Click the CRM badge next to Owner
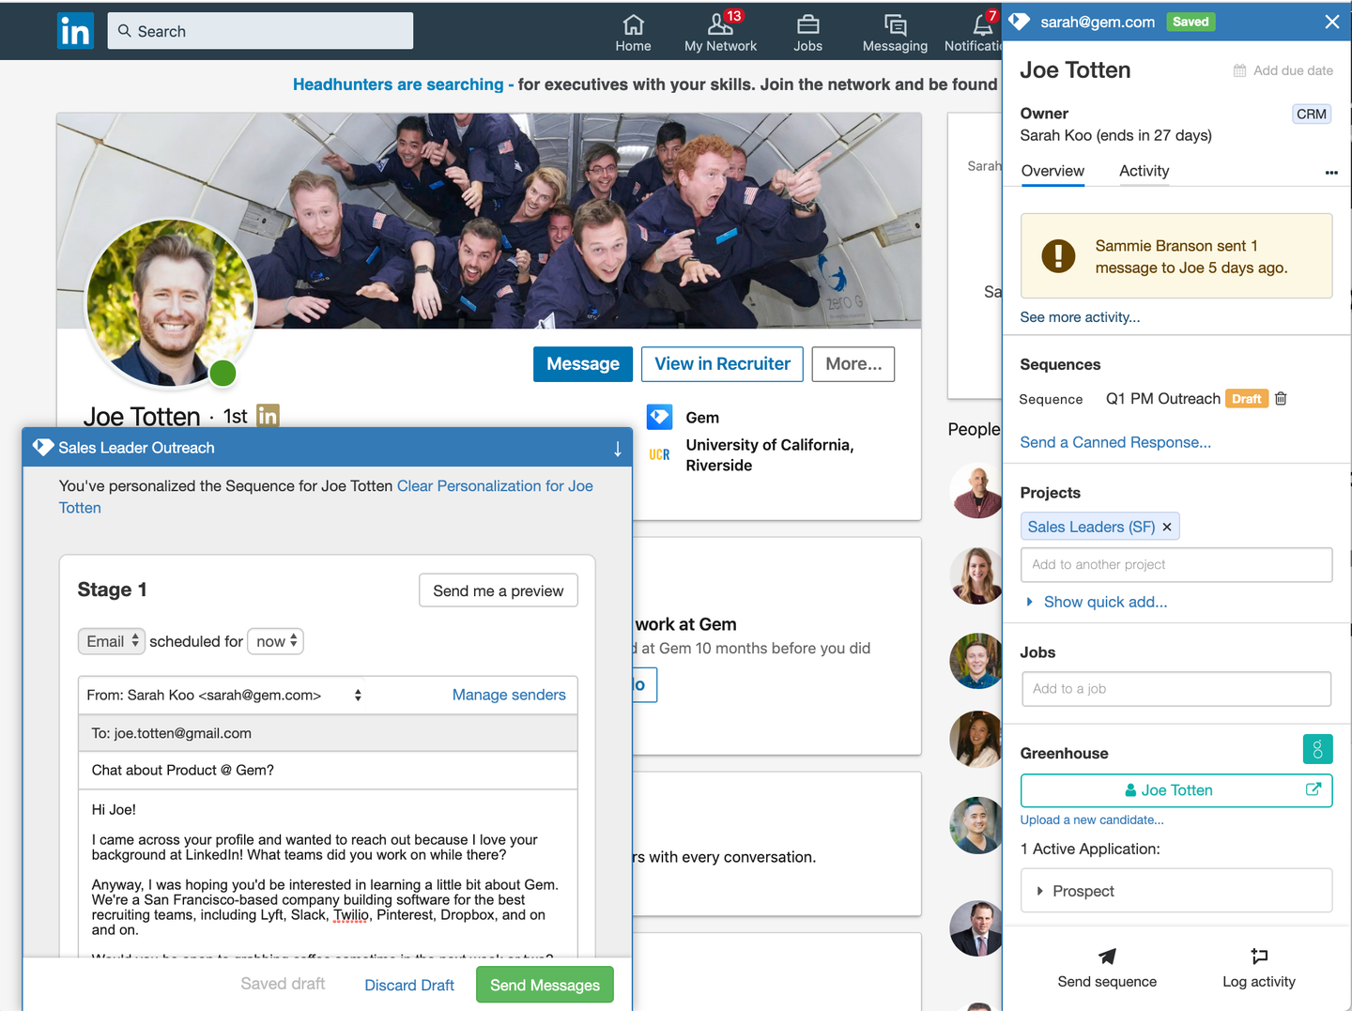Screen dimensions: 1352x1011 tap(1311, 114)
